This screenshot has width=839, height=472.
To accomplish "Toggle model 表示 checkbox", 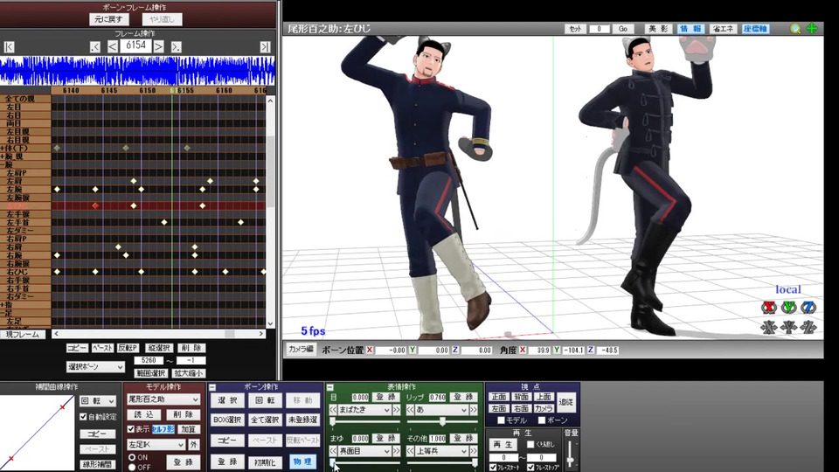I will pos(131,428).
